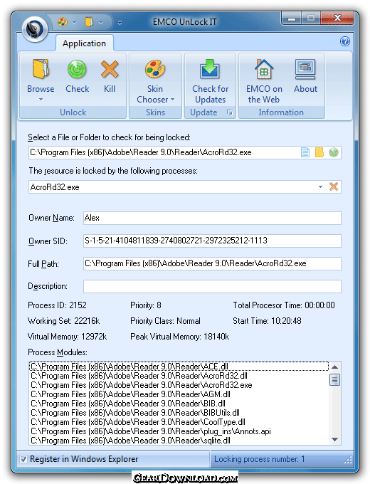Click the browse file icon in path field

tap(305, 152)
